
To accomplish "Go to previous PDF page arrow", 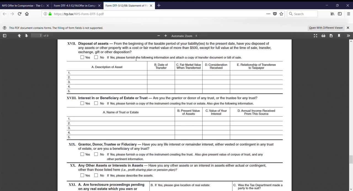I will click(x=19, y=36).
